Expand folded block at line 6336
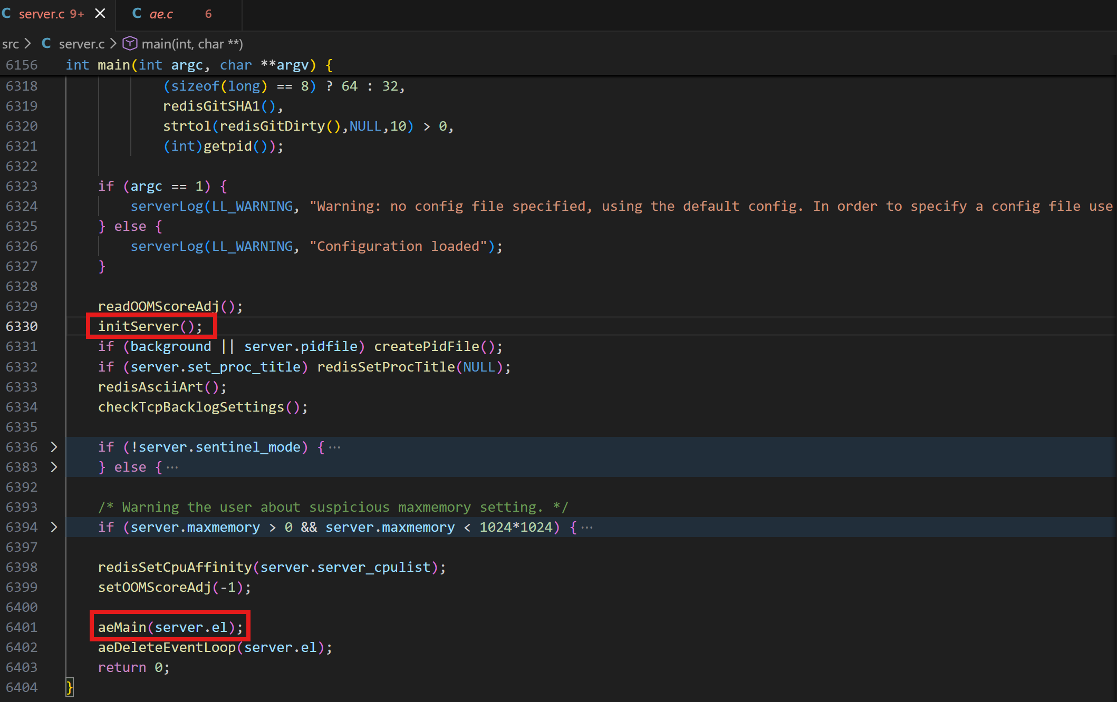The height and width of the screenshot is (702, 1117). tap(54, 447)
